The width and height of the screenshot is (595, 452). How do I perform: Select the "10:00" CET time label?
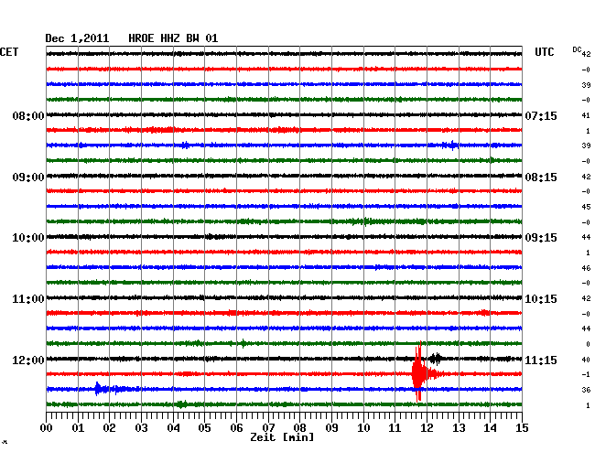[x=28, y=238]
